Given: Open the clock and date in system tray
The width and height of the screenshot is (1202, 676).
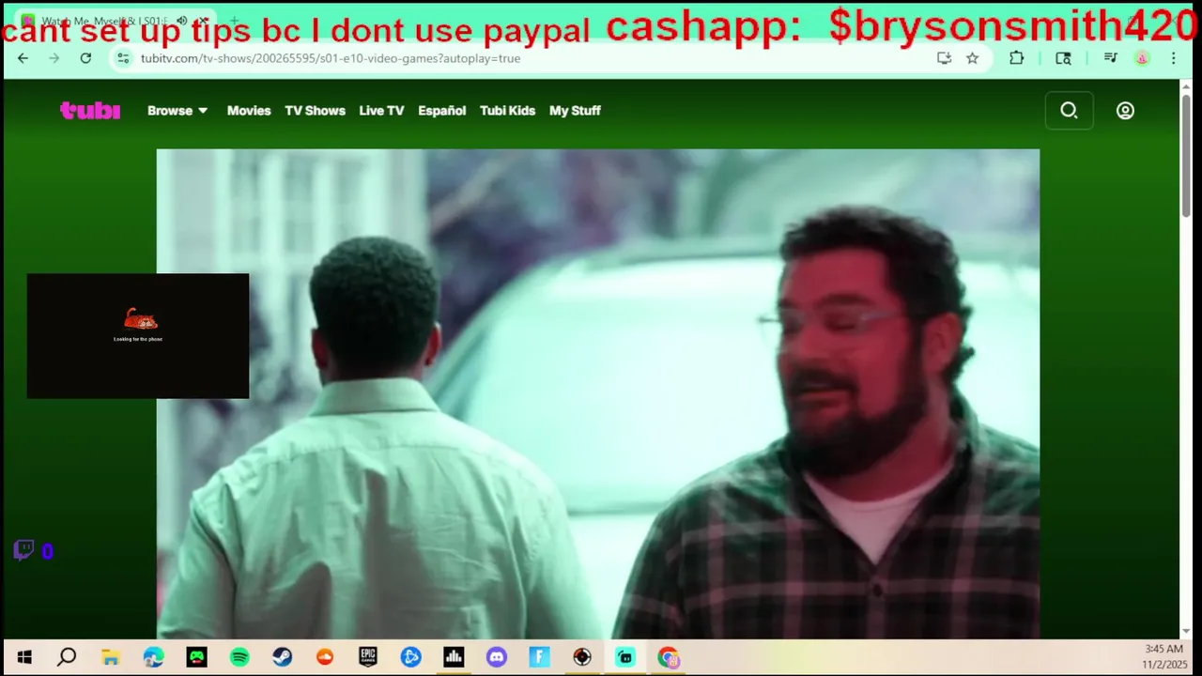Looking at the screenshot, I should tap(1164, 657).
